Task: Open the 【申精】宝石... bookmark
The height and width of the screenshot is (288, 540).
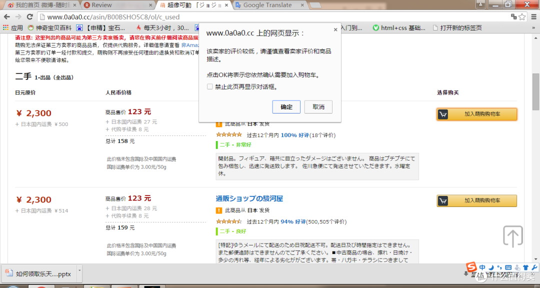Action: (101, 28)
